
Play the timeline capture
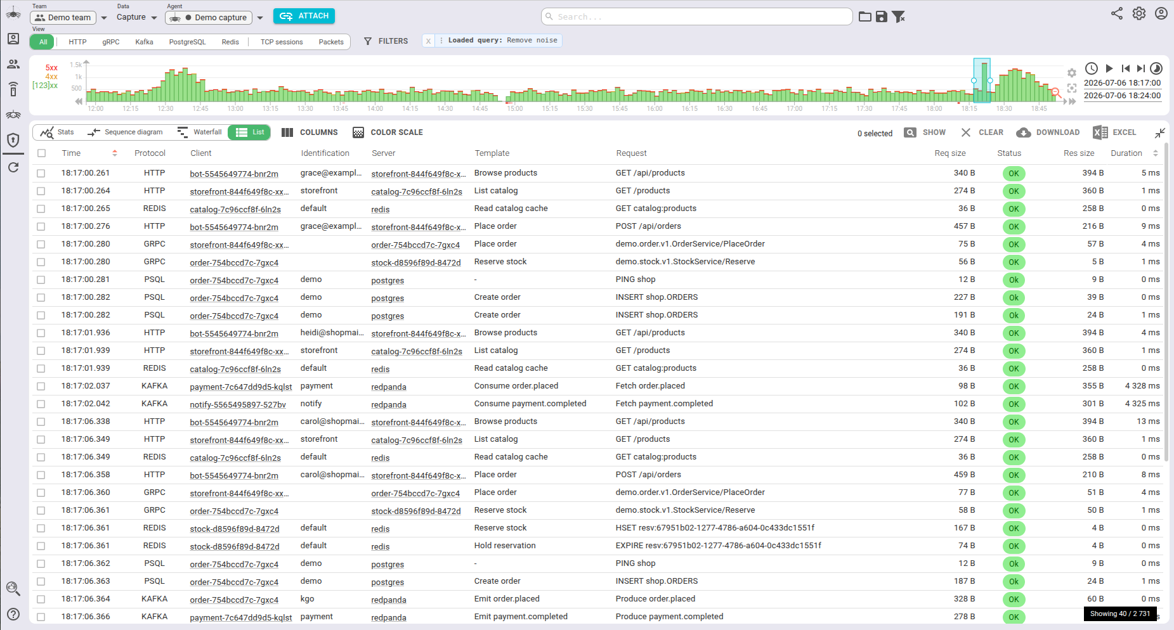1109,68
